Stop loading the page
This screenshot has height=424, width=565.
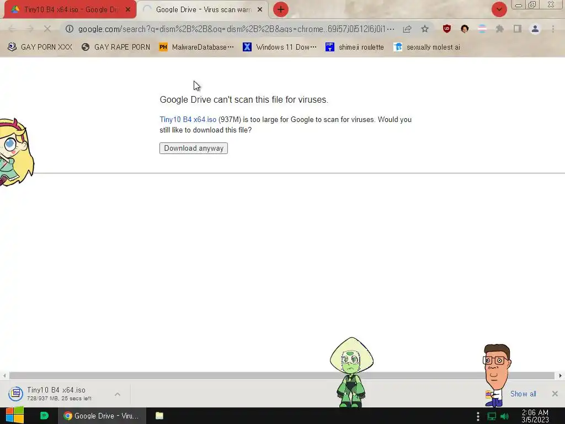(x=47, y=29)
